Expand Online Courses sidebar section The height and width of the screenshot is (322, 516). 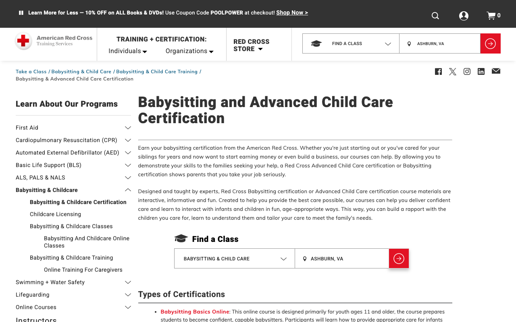(x=128, y=307)
